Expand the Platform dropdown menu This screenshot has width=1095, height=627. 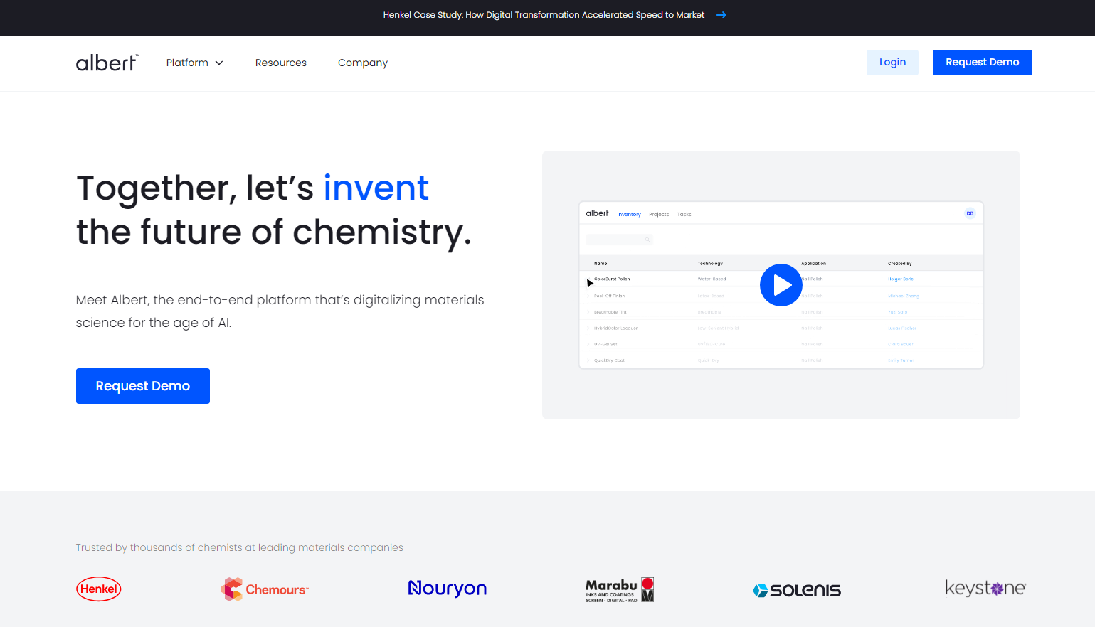pyautogui.click(x=194, y=63)
